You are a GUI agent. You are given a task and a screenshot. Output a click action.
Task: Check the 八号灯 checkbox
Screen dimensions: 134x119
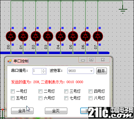coord(90,98)
